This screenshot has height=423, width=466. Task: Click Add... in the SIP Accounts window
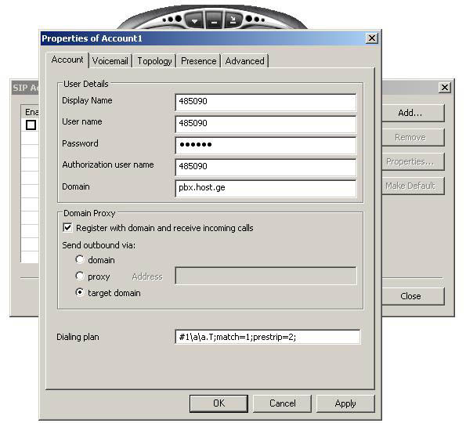[x=413, y=113]
